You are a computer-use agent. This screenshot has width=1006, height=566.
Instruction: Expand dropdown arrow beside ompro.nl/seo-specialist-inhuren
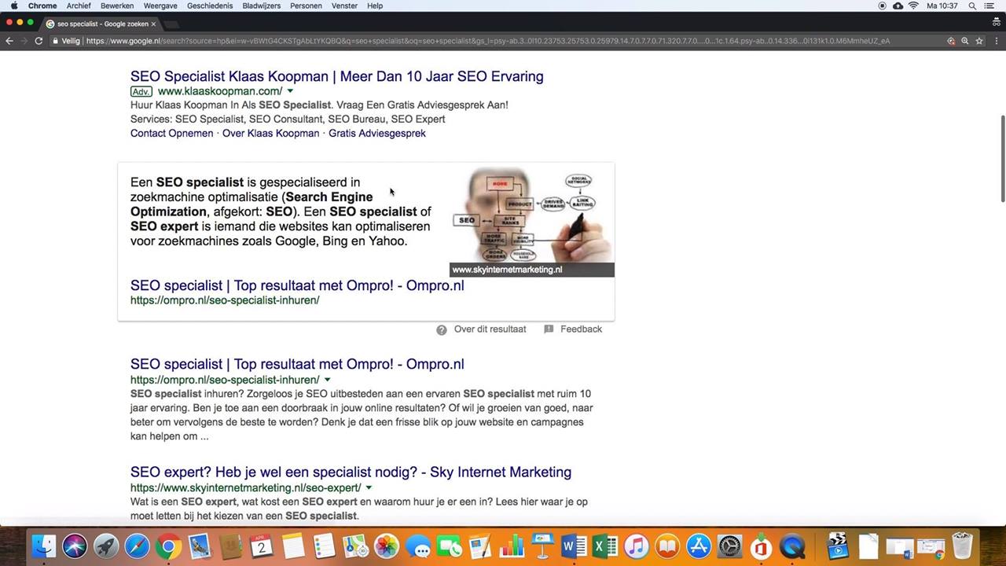click(327, 380)
